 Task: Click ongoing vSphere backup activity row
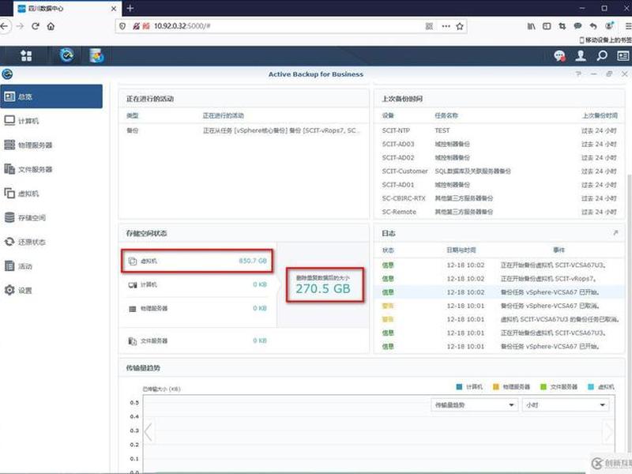[x=243, y=130]
